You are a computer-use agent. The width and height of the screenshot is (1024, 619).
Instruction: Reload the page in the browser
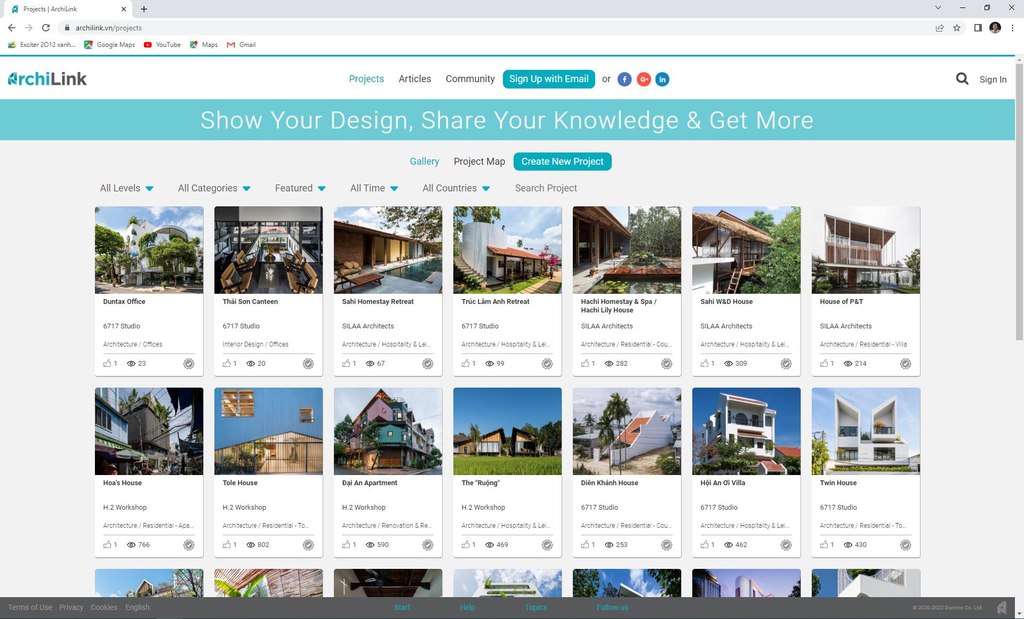tap(46, 28)
